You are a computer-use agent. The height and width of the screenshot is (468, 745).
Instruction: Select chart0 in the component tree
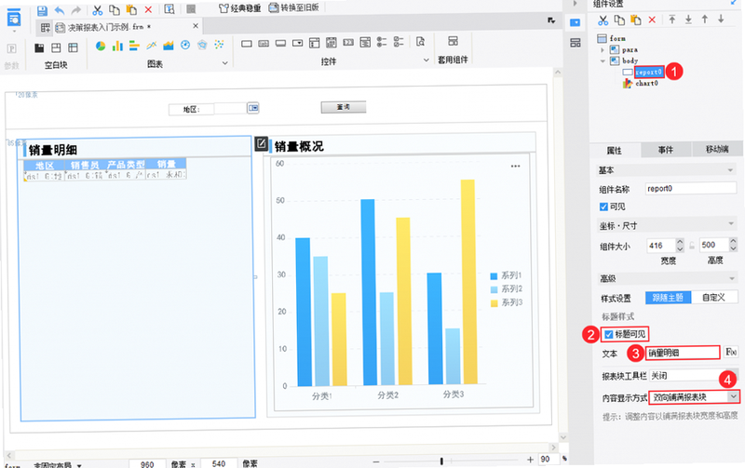(x=646, y=84)
